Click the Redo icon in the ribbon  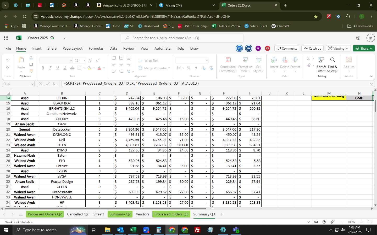(x=8, y=68)
